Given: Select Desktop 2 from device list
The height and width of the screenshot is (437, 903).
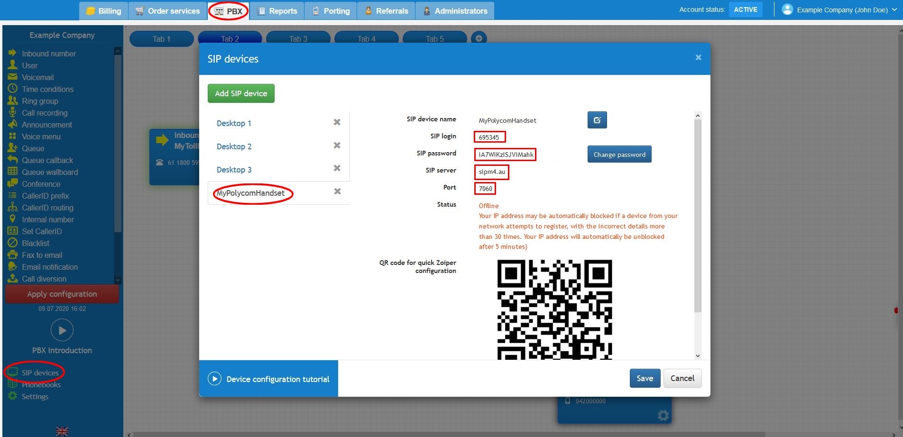Looking at the screenshot, I should pyautogui.click(x=234, y=146).
